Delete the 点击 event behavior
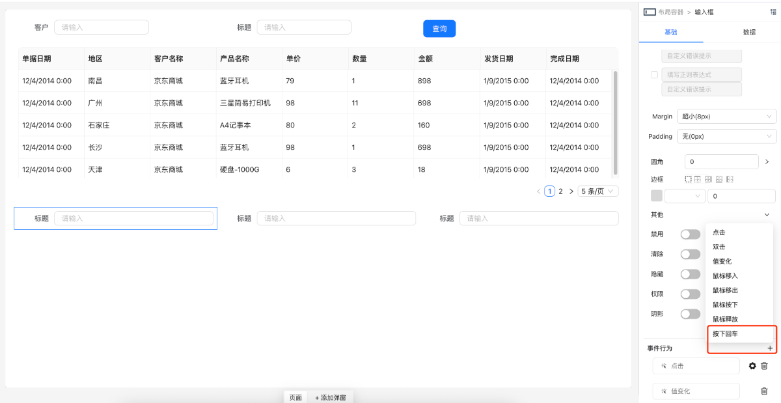Screen dimensions: 781x403 pyautogui.click(x=763, y=365)
